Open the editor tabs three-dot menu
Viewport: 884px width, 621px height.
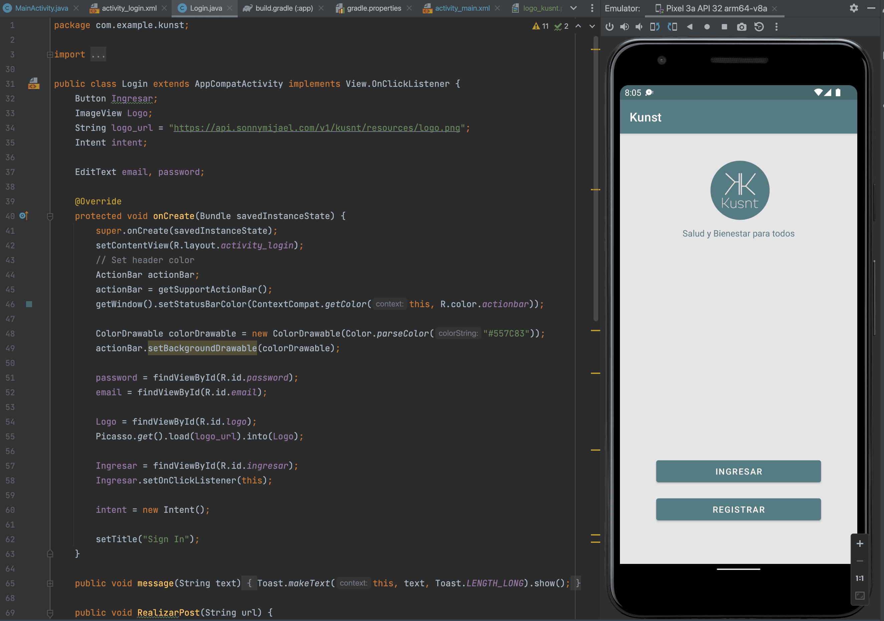pos(592,8)
